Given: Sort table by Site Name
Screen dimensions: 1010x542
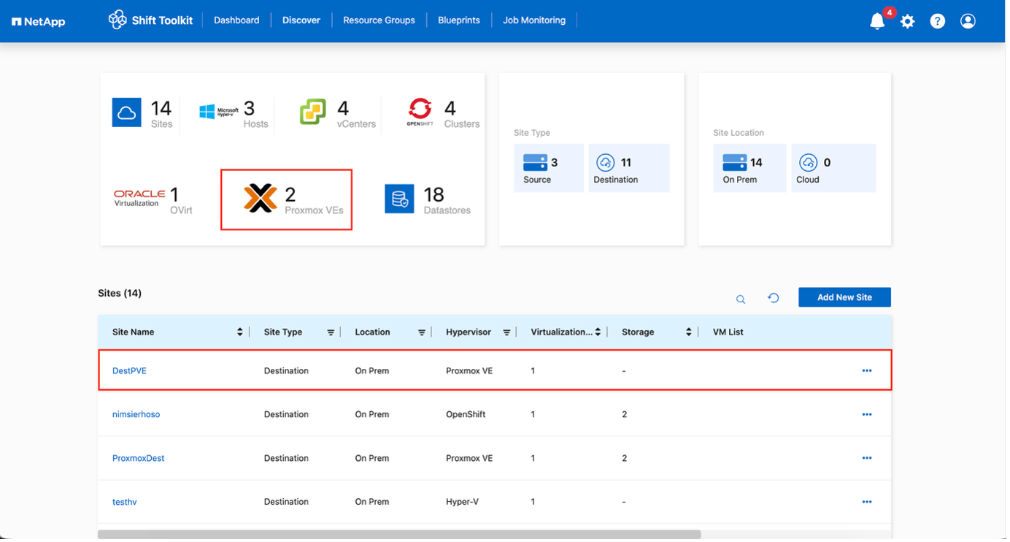Looking at the screenshot, I should coord(239,332).
